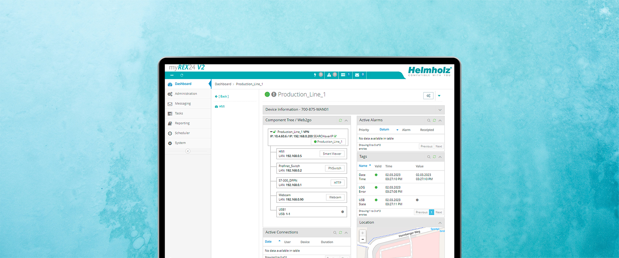Open the tasks list indicator in top bar
Image resolution: width=619 pixels, height=258 pixels.
pyautogui.click(x=345, y=75)
